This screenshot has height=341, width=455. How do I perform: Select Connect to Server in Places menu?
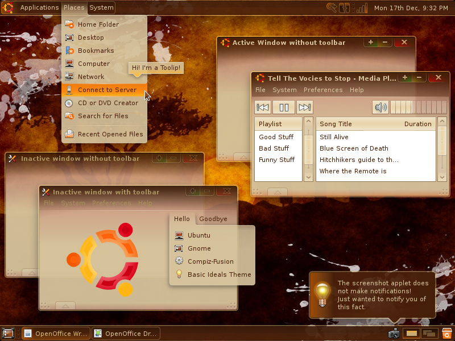[107, 90]
